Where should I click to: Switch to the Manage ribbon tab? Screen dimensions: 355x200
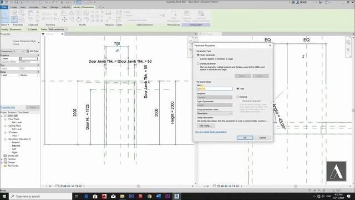pyautogui.click(x=54, y=7)
